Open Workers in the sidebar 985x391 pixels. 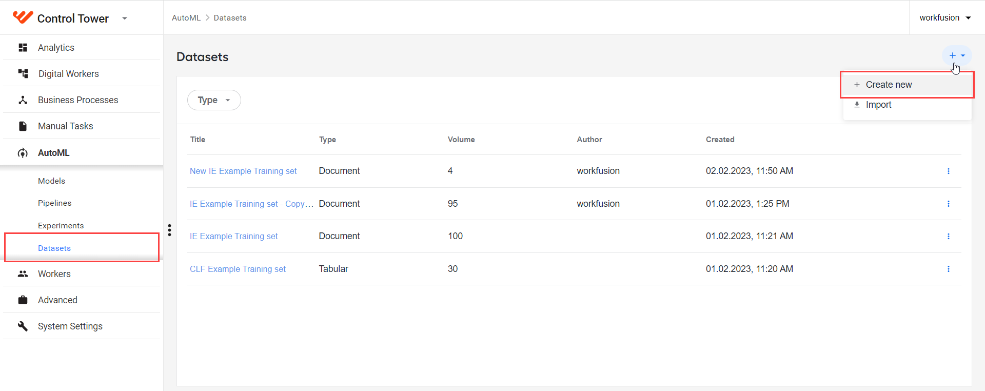[82, 274]
